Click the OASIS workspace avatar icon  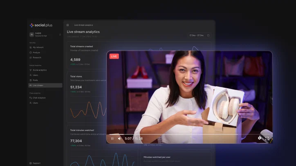[31, 35]
